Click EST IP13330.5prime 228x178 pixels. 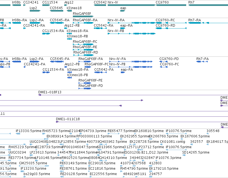point(28,131)
